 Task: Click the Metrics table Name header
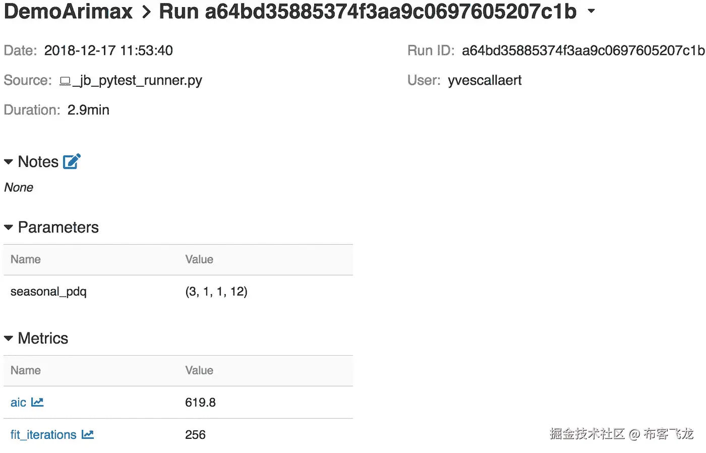pos(26,370)
